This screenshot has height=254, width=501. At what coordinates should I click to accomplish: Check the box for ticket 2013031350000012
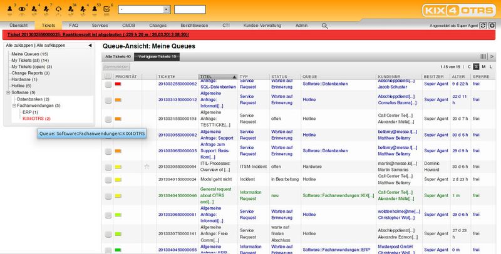click(108, 100)
